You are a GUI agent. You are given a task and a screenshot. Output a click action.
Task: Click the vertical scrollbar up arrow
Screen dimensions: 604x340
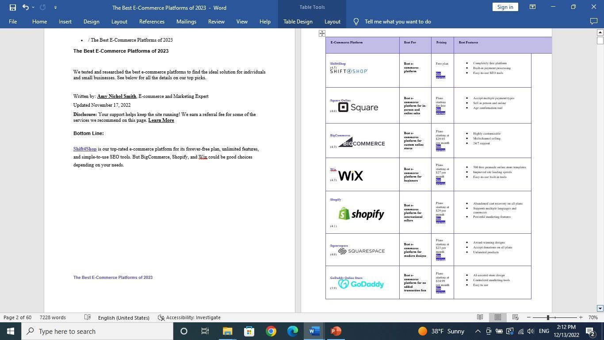tap(600, 32)
